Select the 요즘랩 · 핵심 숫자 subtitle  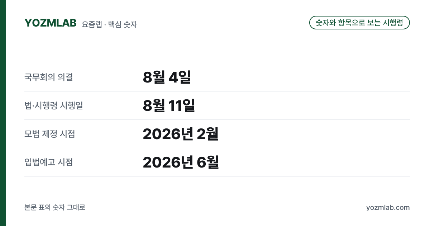[x=109, y=24]
